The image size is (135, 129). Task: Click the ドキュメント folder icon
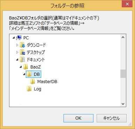(22, 59)
